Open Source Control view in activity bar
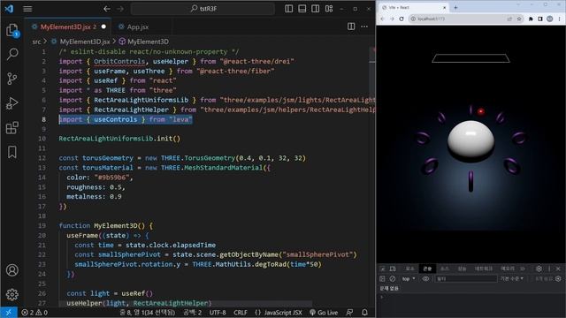Viewport: 566px width, 318px height. pyautogui.click(x=12, y=79)
